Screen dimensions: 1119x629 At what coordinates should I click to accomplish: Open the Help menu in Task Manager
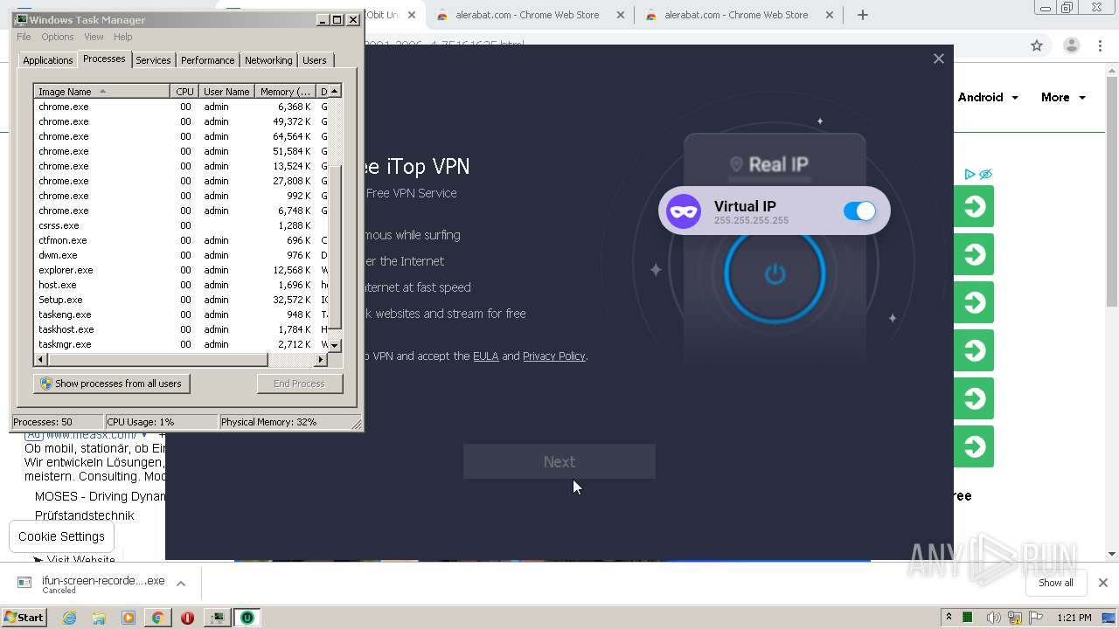pos(123,37)
